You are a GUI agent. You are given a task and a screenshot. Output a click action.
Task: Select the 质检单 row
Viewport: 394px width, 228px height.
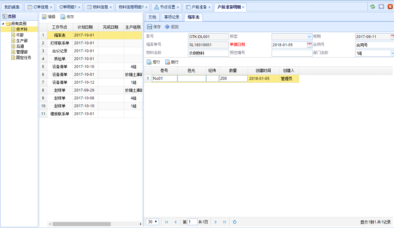pyautogui.click(x=91, y=59)
